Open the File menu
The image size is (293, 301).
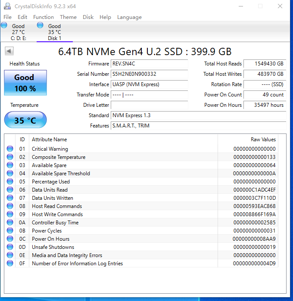click(x=7, y=17)
